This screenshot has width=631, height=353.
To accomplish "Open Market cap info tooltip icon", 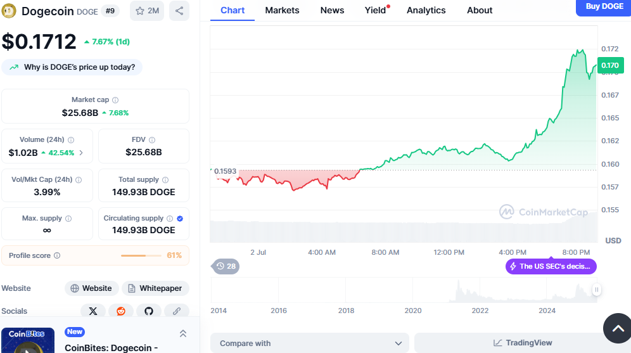I will pos(115,100).
